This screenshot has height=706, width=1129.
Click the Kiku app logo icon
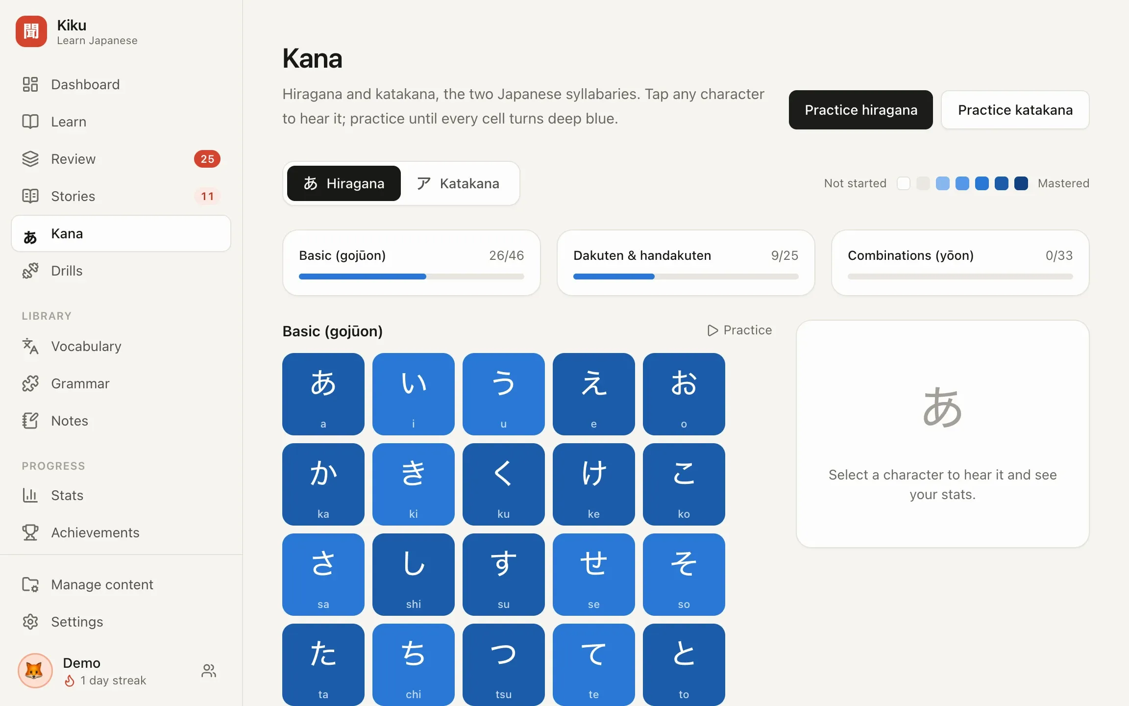click(31, 31)
